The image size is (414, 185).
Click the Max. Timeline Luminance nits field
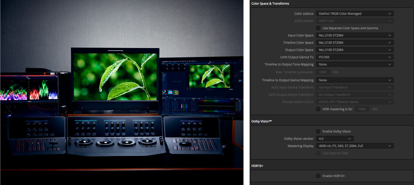[324, 72]
